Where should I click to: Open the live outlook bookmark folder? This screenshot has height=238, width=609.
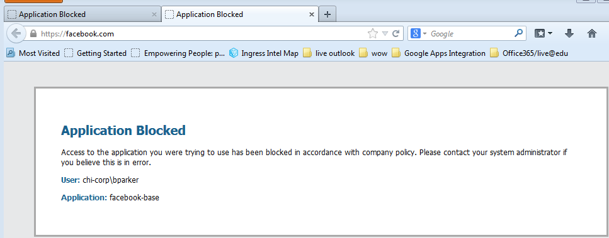(x=329, y=53)
